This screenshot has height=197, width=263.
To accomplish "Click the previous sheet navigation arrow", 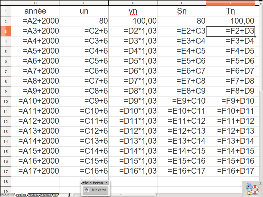I will pyautogui.click(x=5, y=195).
